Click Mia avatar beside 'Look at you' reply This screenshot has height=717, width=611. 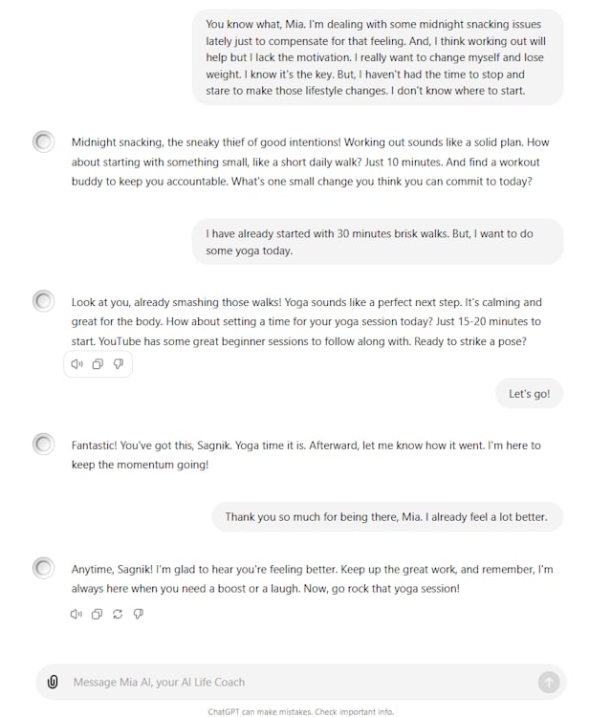click(x=43, y=302)
